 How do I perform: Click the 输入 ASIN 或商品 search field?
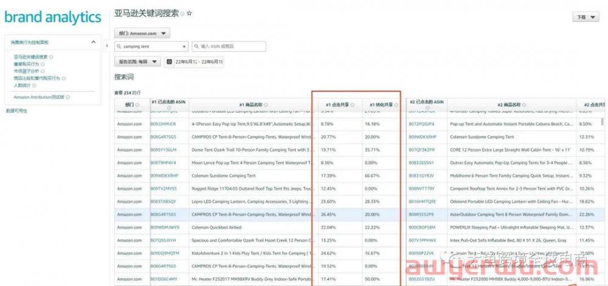coord(229,47)
